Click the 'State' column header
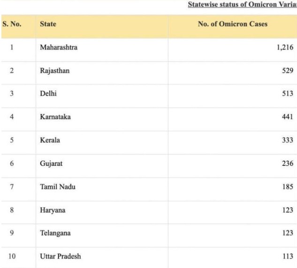The height and width of the screenshot is (268, 297). (48, 24)
